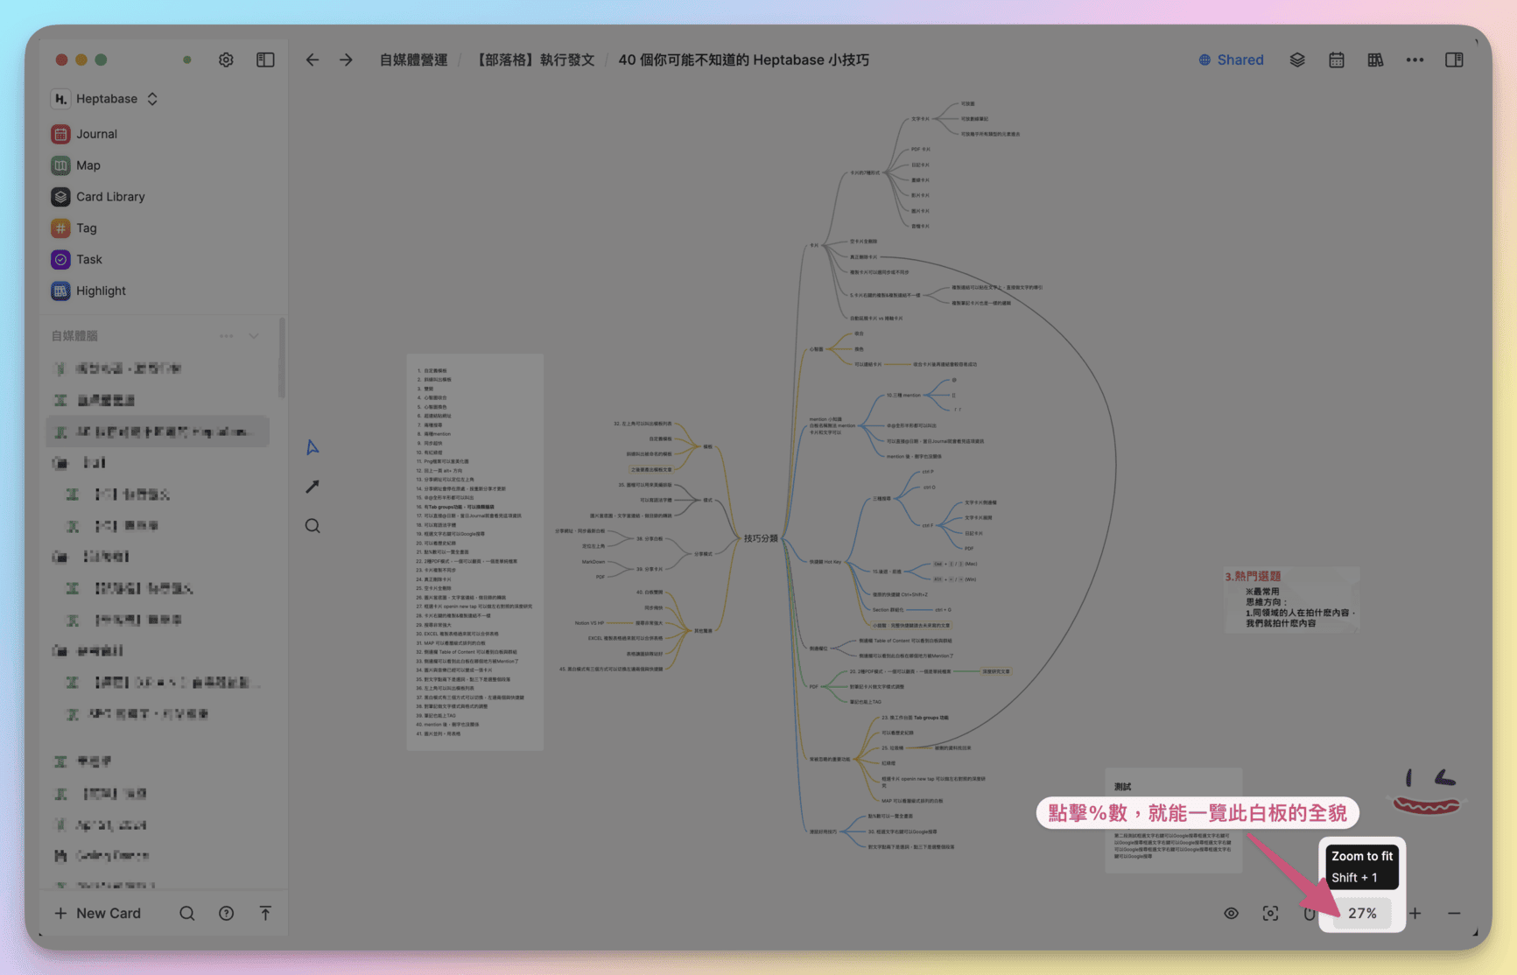This screenshot has width=1517, height=975.
Task: Open the settings gear in the sidebar header
Action: coord(226,60)
